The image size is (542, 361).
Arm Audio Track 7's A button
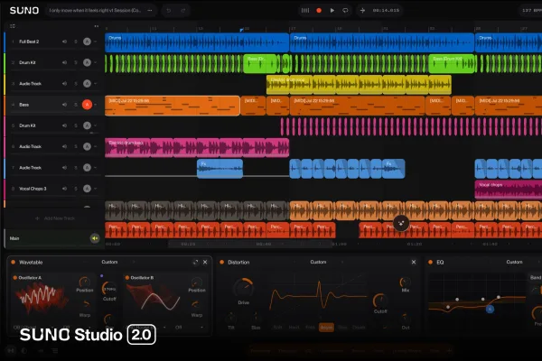coord(87,168)
